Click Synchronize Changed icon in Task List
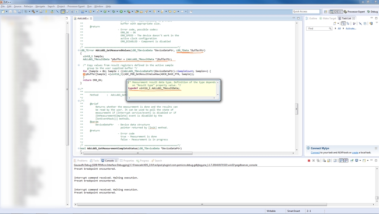 371,23
